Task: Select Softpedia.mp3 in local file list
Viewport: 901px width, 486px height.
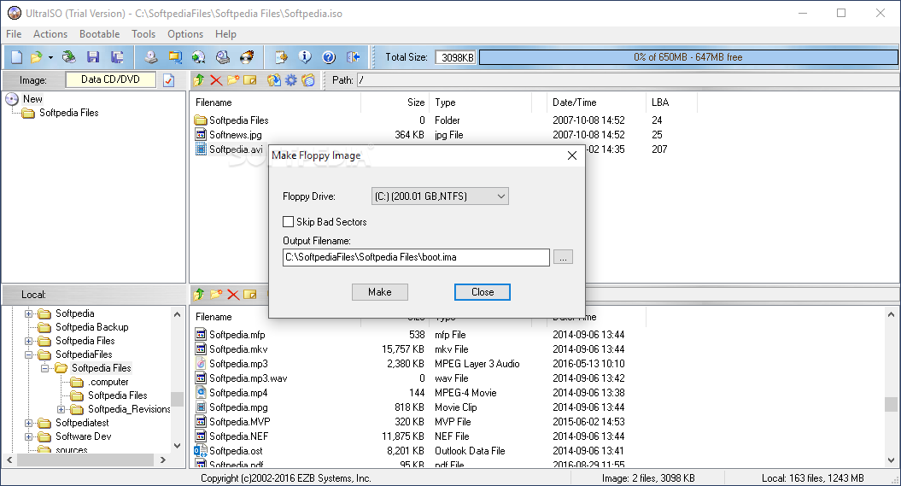Action: [x=238, y=364]
